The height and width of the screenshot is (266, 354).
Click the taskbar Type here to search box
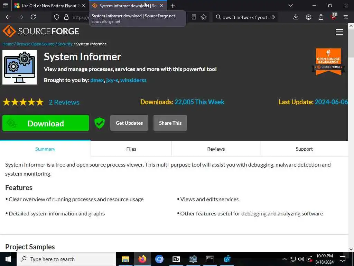click(x=66, y=259)
